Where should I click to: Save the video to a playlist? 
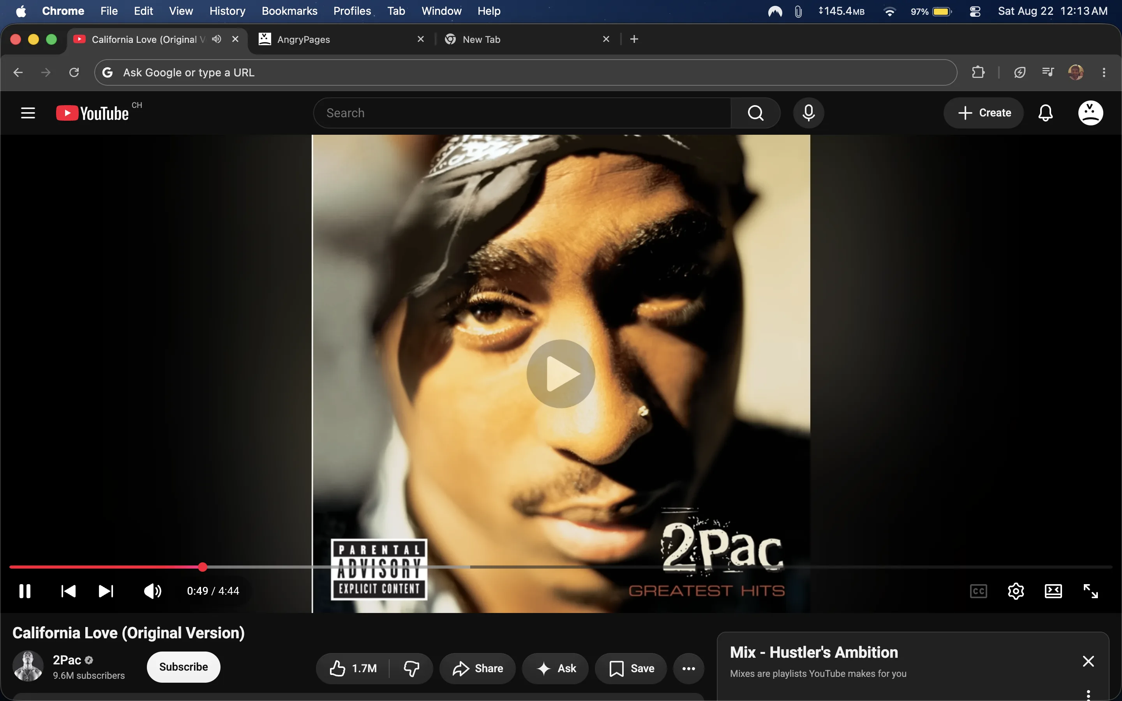point(631,668)
